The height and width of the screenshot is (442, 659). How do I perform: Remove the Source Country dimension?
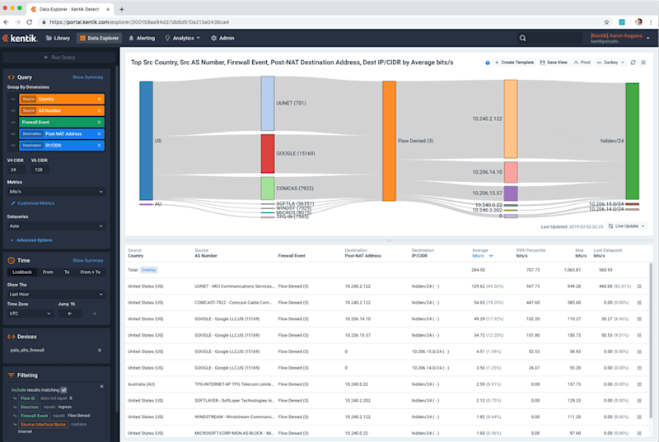coord(99,99)
